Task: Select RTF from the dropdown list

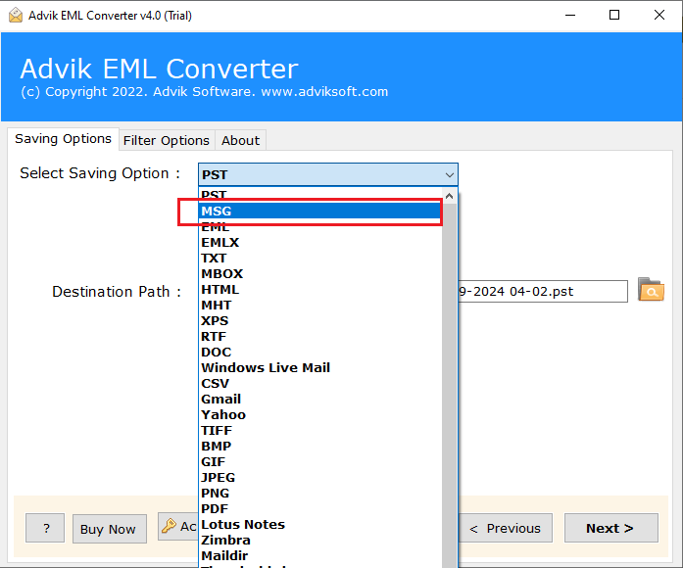Action: tap(320, 337)
